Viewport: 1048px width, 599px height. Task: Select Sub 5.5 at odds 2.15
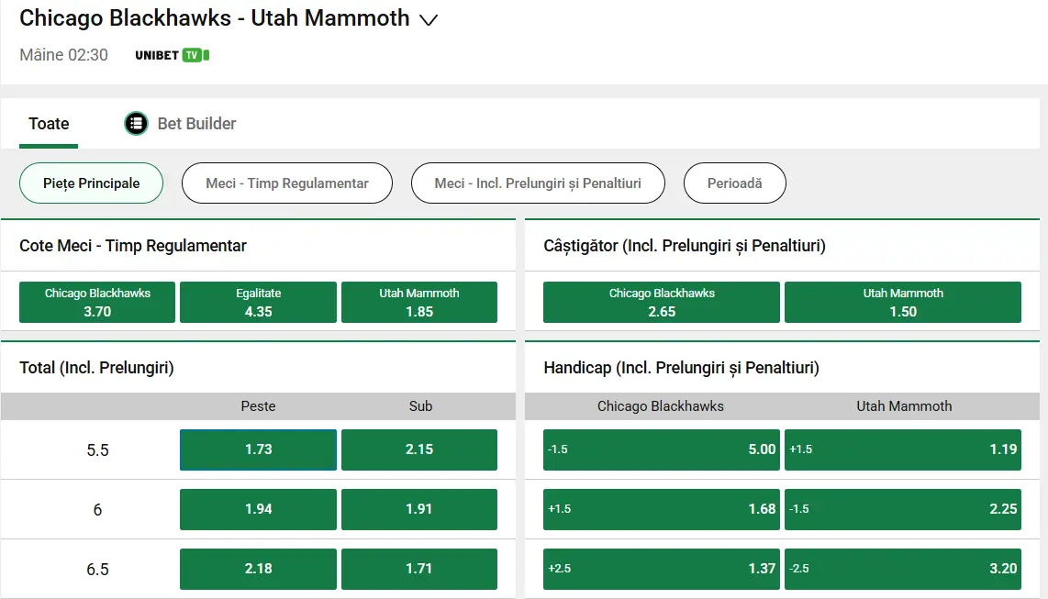pos(419,449)
